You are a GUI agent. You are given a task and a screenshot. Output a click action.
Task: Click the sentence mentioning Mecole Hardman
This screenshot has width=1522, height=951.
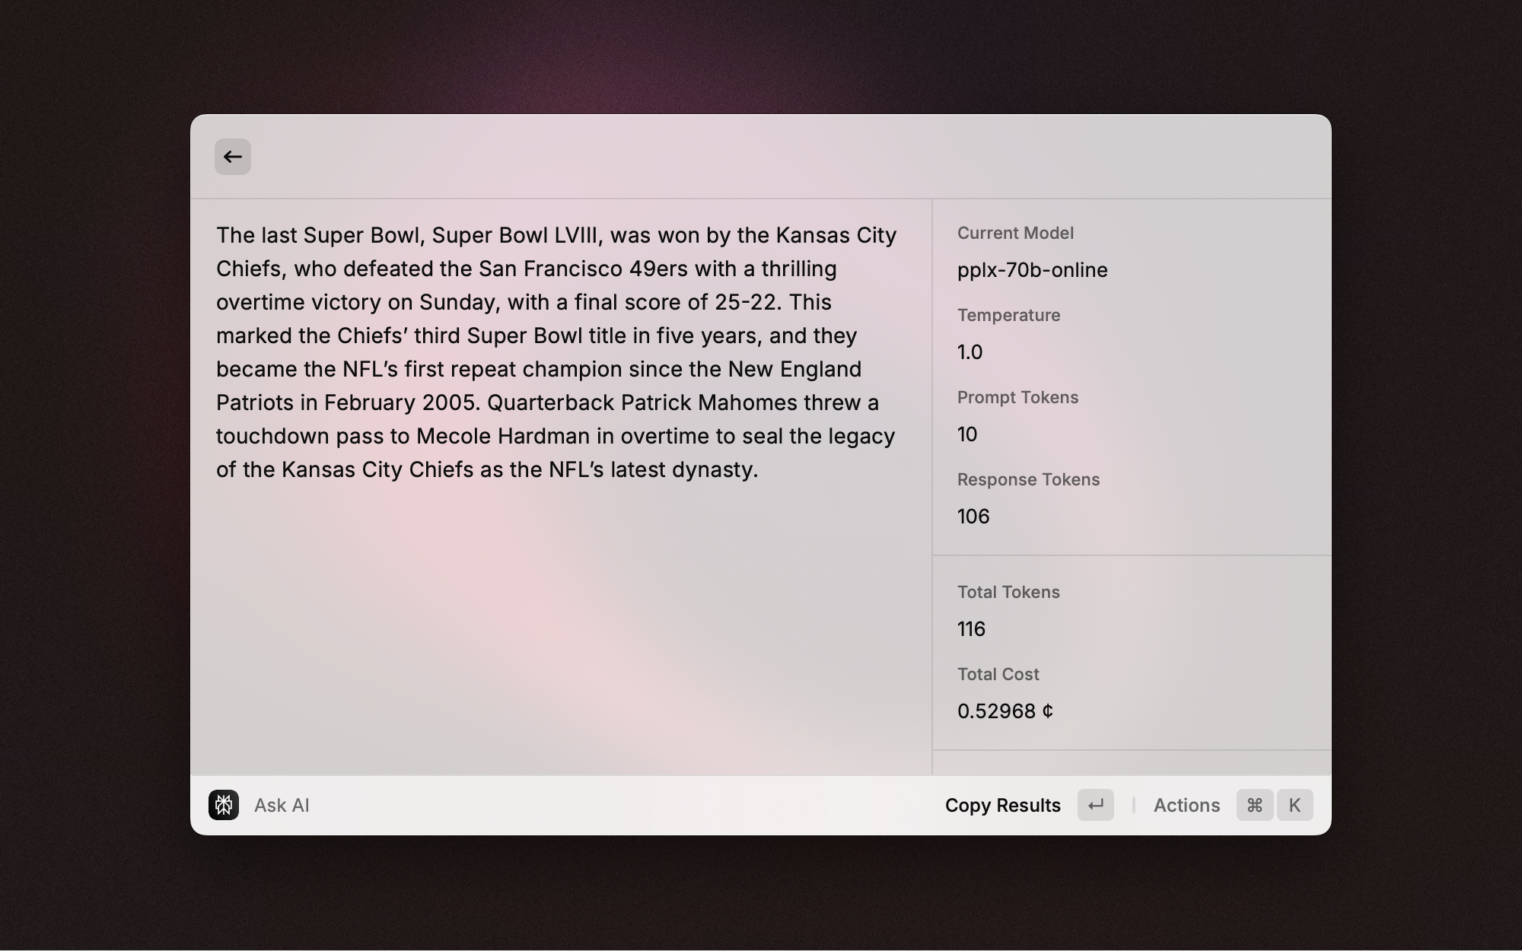coord(556,436)
